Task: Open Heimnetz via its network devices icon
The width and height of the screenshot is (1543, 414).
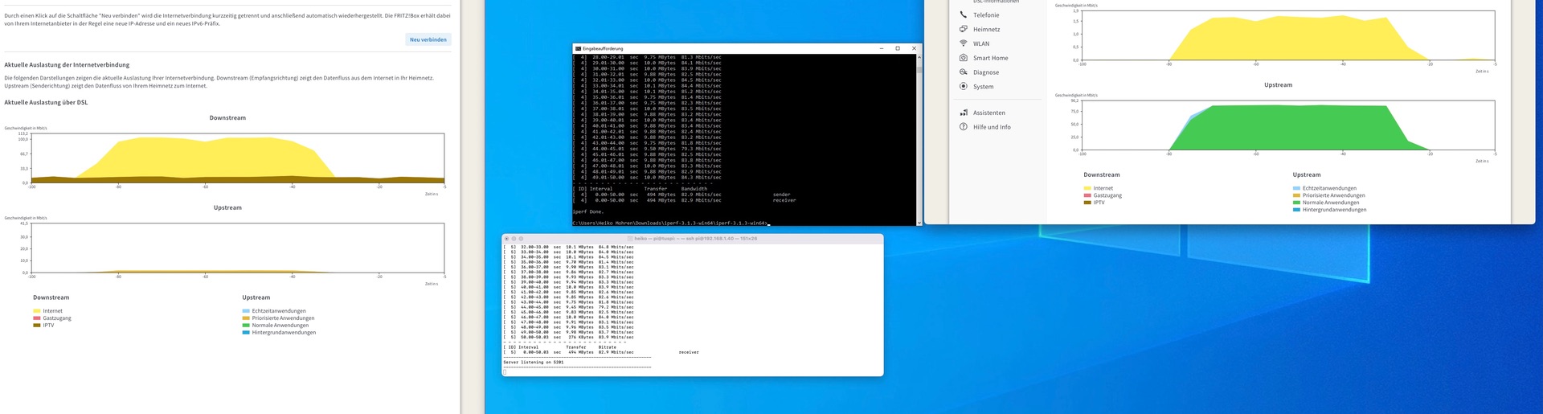Action: [x=963, y=29]
